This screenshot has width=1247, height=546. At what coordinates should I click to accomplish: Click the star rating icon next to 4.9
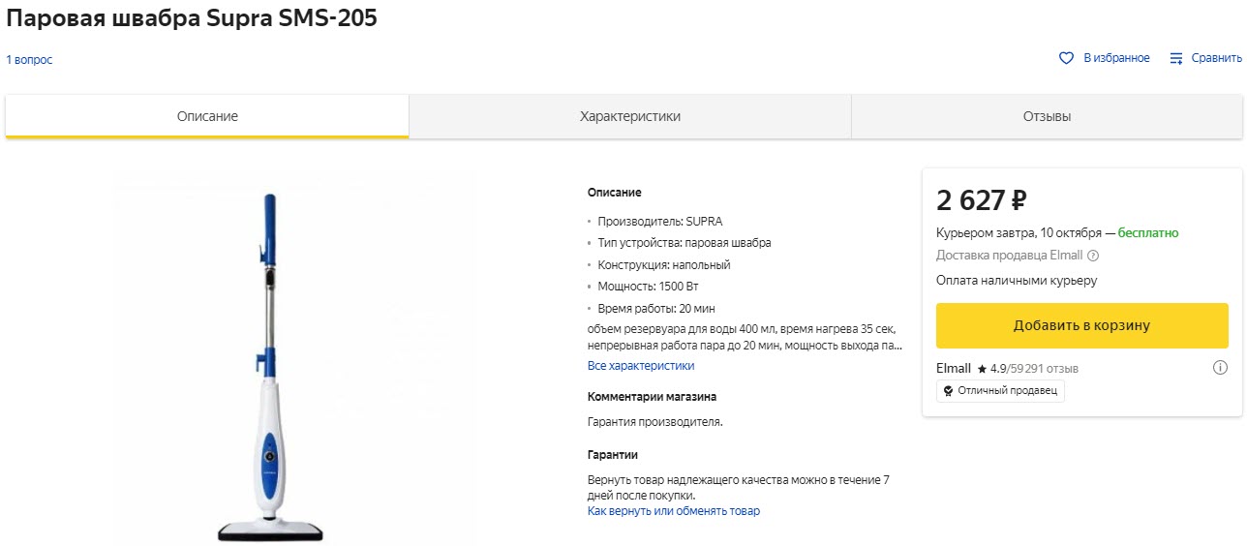pos(982,369)
